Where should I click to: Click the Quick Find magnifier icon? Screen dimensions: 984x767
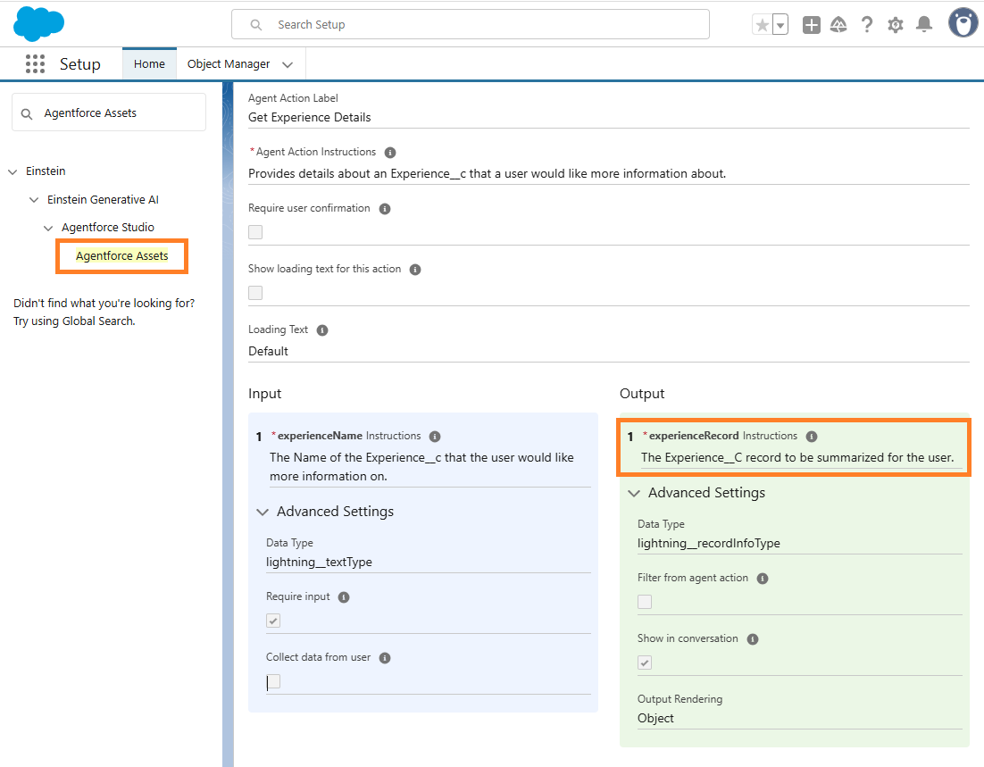(27, 113)
